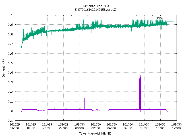The image size is (182, 136).
Task: Click the y-axis tick label '0.5'
Action: tap(10, 63)
